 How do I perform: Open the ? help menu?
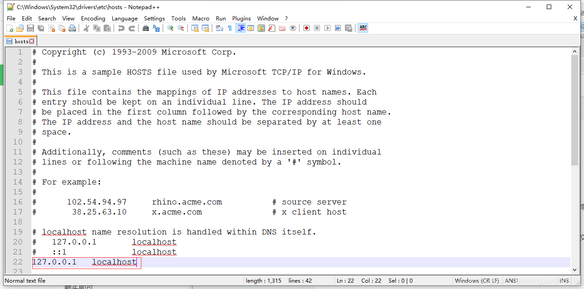point(286,19)
